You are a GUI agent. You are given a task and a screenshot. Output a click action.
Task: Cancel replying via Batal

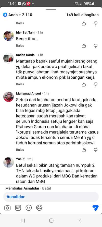[x=46, y=188]
